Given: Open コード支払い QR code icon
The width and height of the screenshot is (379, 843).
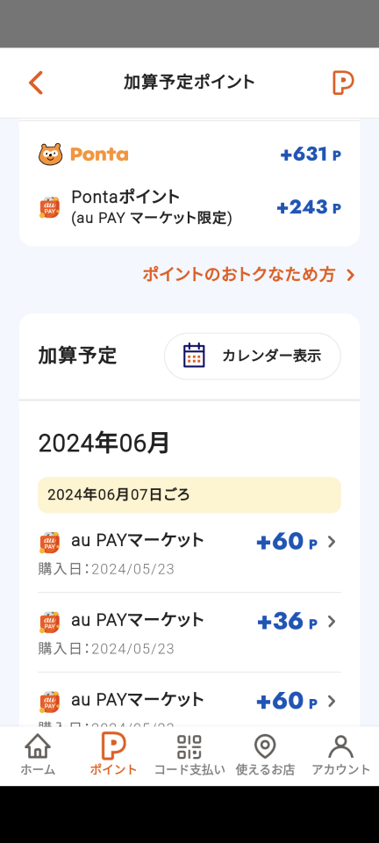Looking at the screenshot, I should [189, 746].
